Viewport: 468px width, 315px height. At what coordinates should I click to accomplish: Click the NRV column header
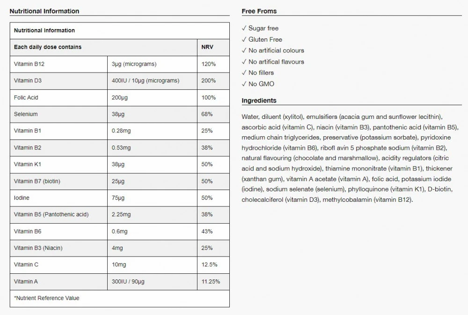click(207, 47)
